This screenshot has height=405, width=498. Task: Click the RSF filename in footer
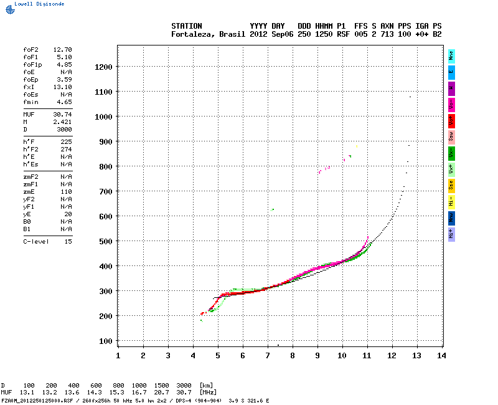pos(37,401)
